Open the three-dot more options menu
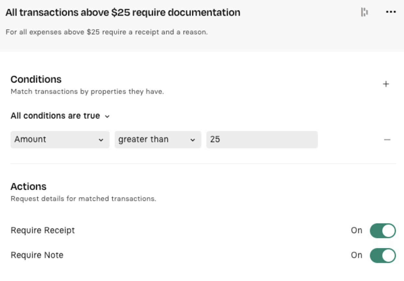The width and height of the screenshot is (404, 281). [x=391, y=12]
